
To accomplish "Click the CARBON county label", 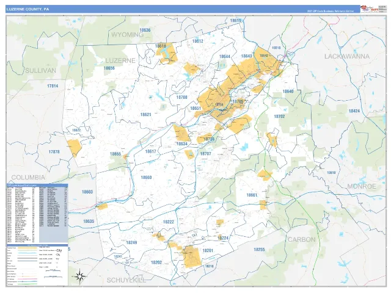I will (302, 239).
